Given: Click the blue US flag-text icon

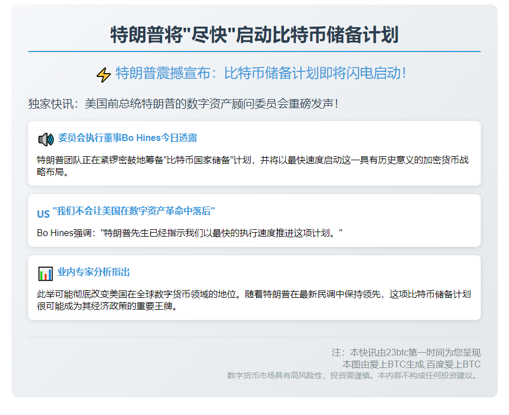Looking at the screenshot, I should [x=44, y=214].
